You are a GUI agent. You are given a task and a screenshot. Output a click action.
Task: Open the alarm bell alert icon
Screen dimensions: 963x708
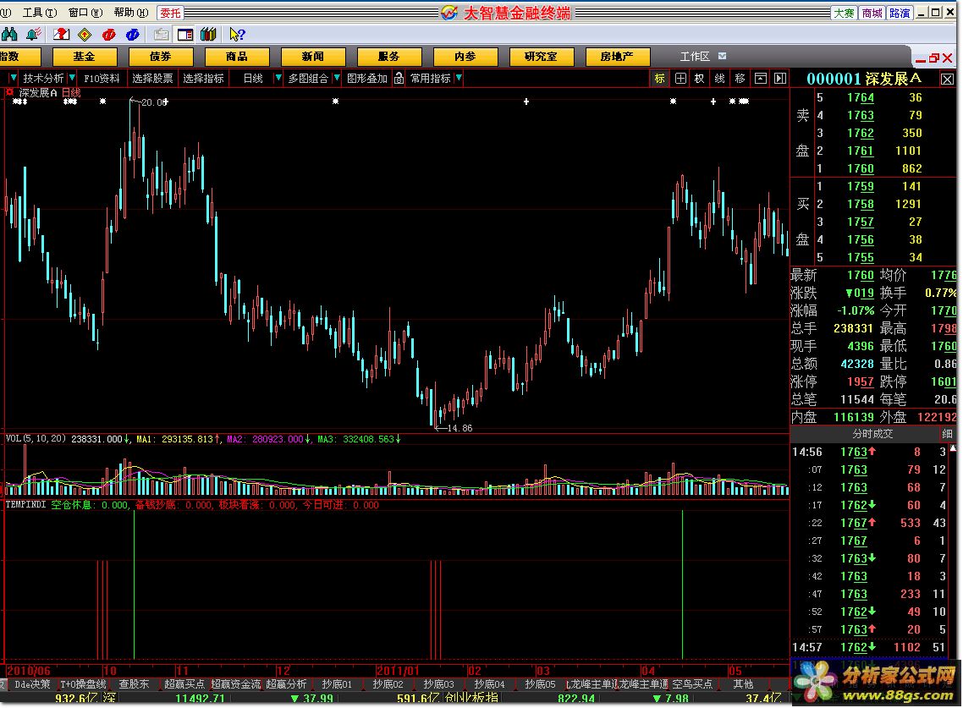(x=33, y=35)
